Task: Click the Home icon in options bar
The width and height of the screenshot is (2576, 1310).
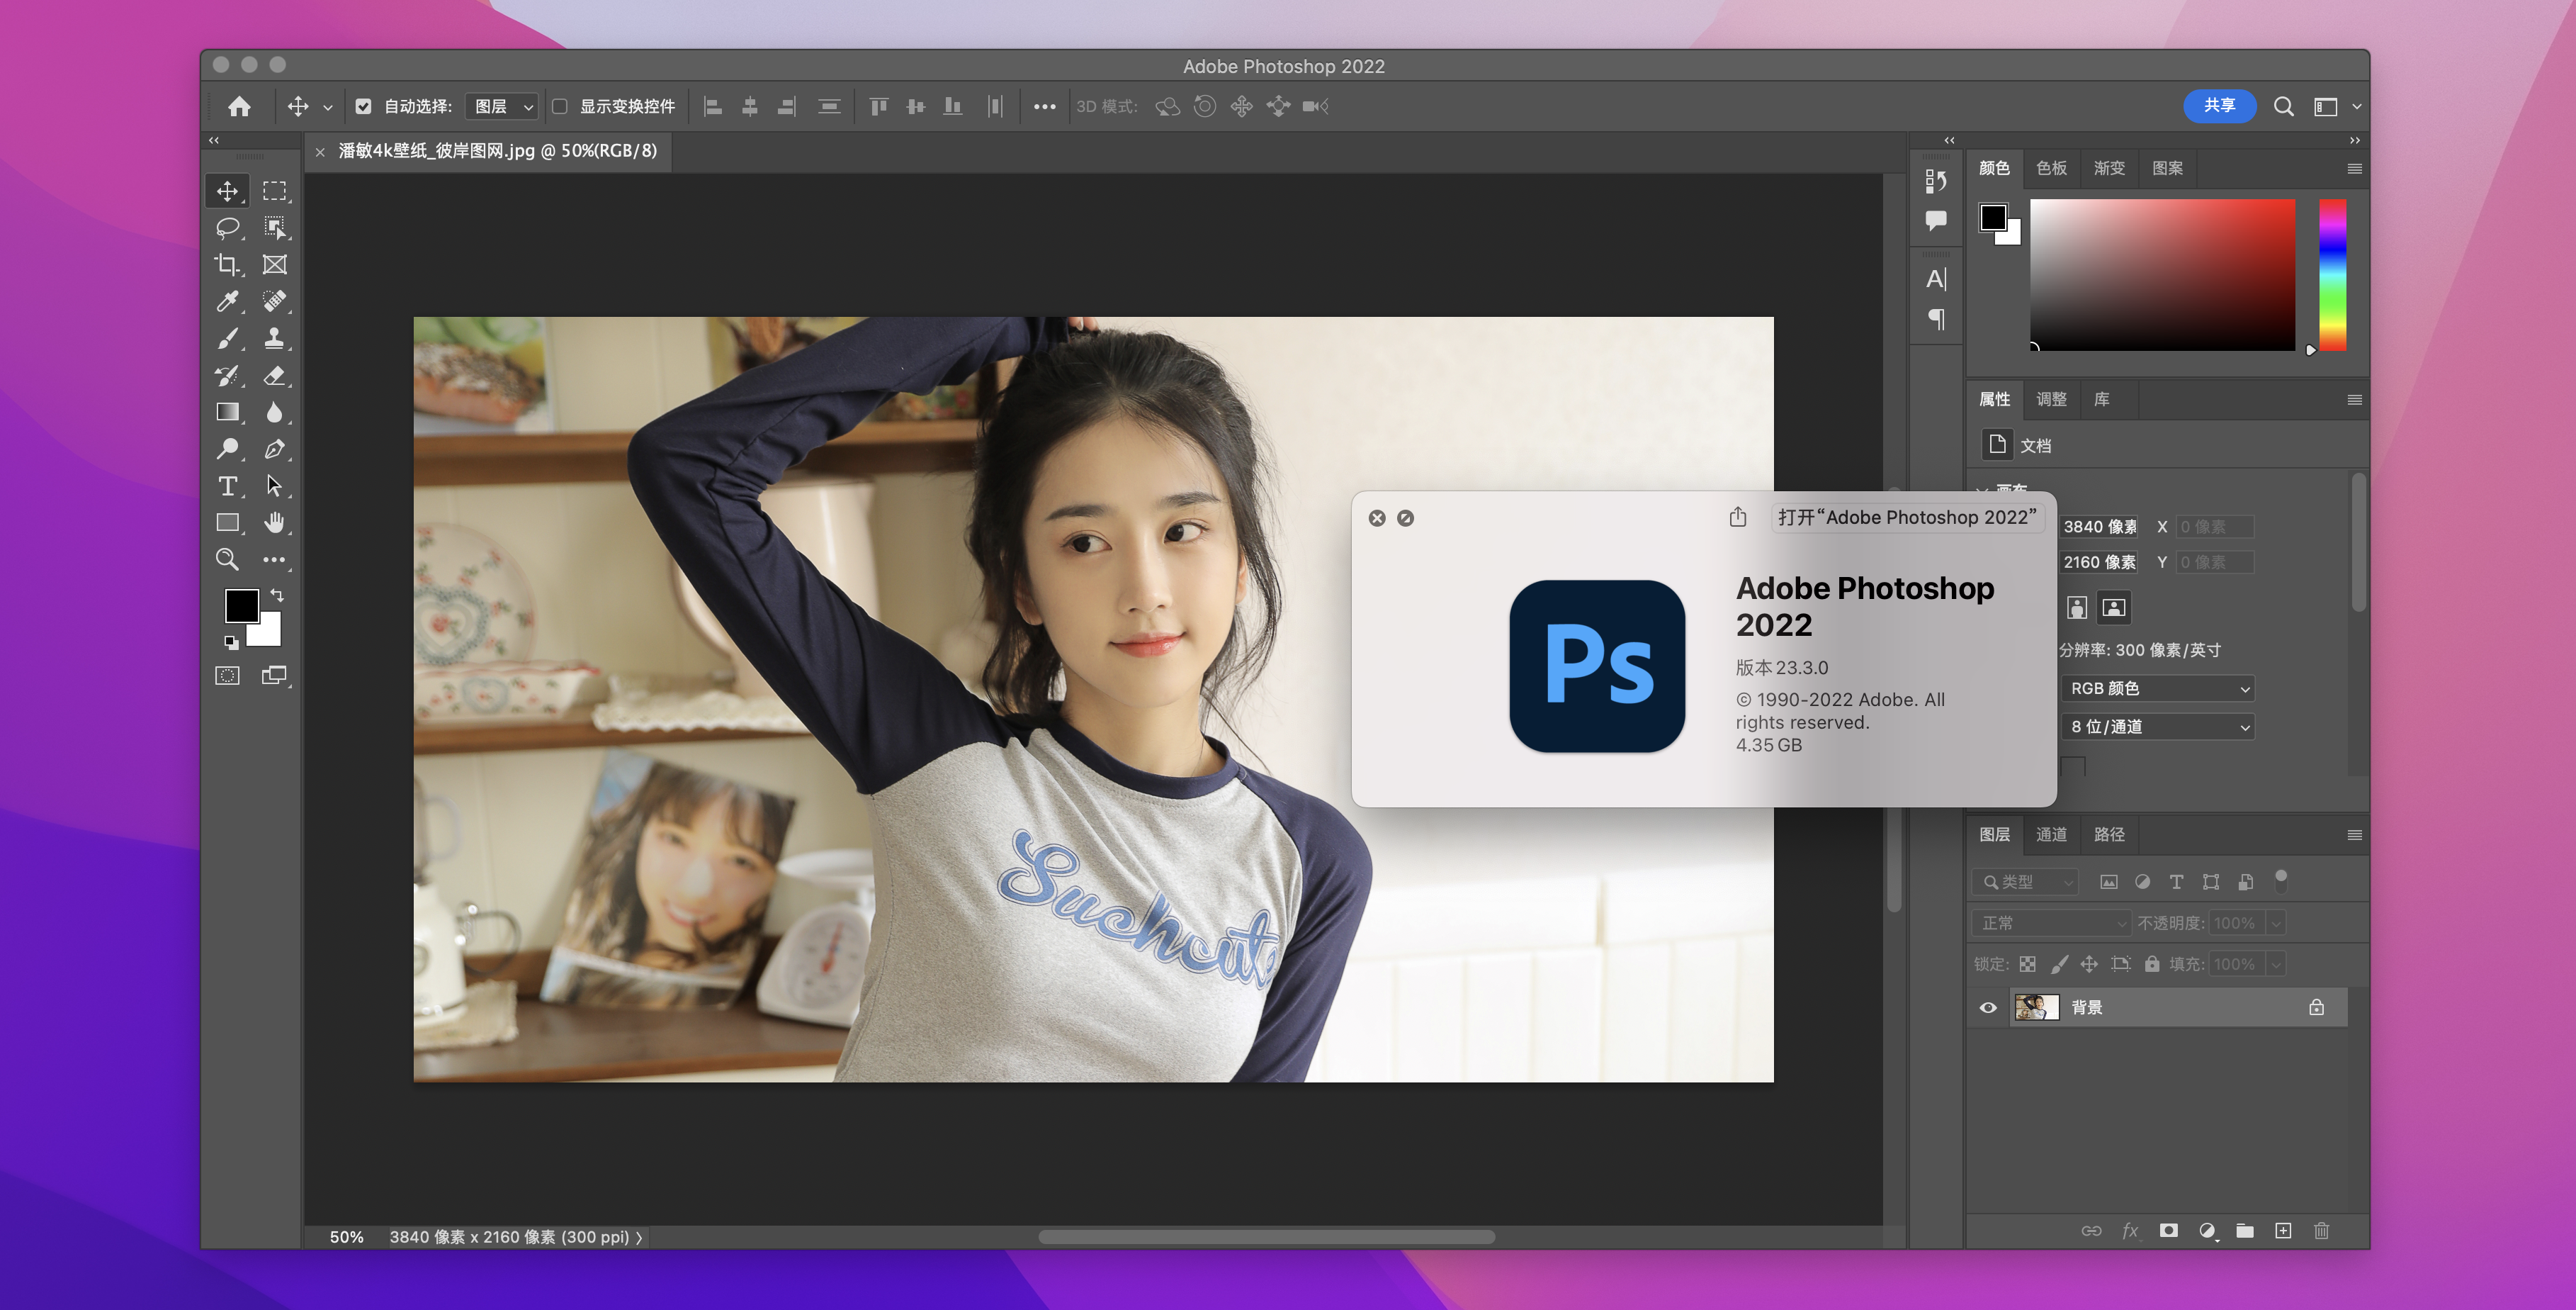Action: pos(239,106)
